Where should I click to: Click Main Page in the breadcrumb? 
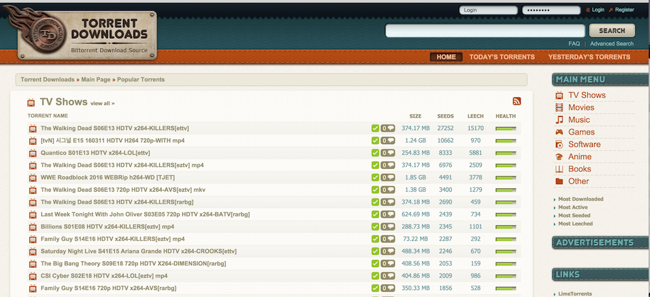click(96, 79)
